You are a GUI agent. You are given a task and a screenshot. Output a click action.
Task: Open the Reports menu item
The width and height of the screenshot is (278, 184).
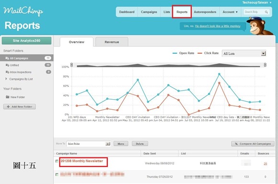pos(182,12)
